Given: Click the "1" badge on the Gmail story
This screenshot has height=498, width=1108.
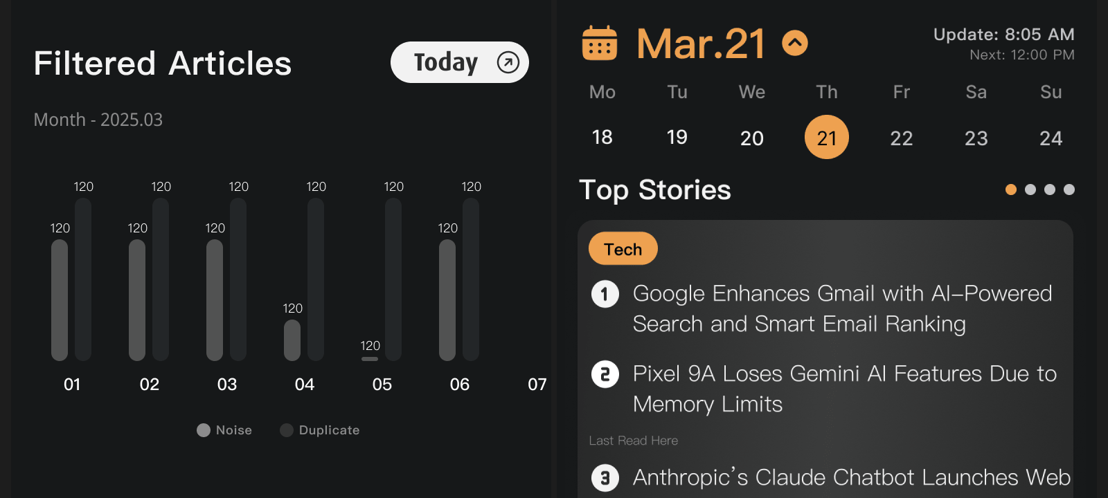Looking at the screenshot, I should click(605, 293).
